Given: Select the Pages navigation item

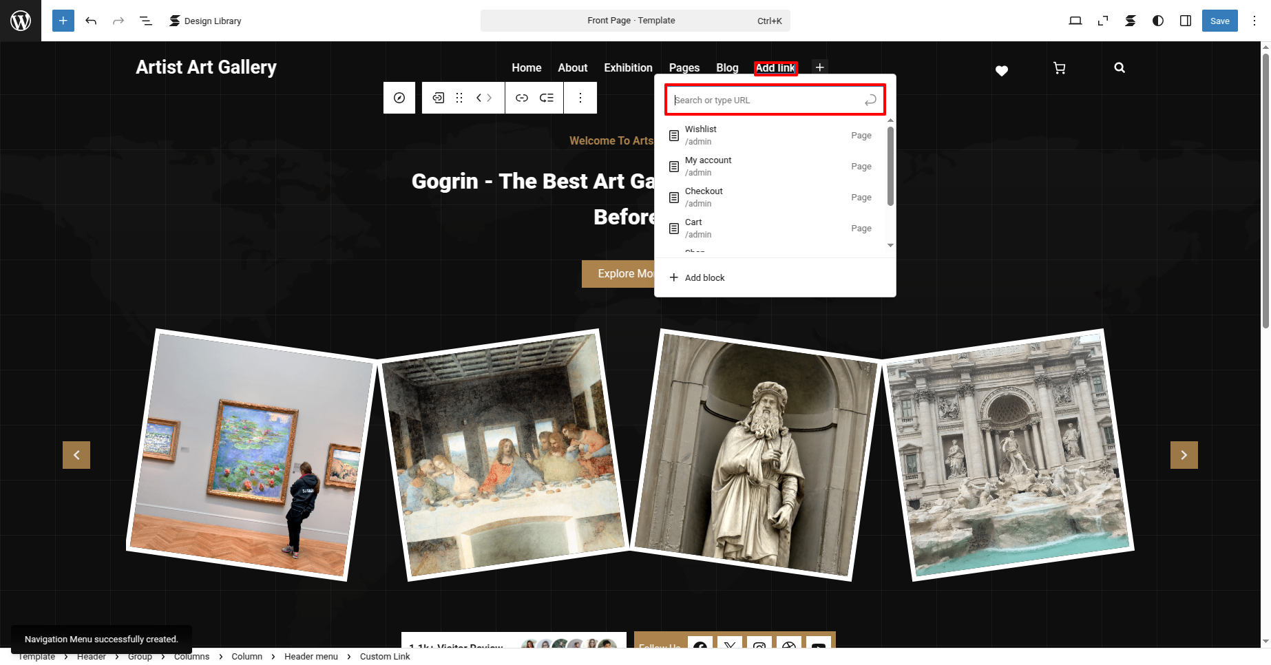Looking at the screenshot, I should [684, 67].
